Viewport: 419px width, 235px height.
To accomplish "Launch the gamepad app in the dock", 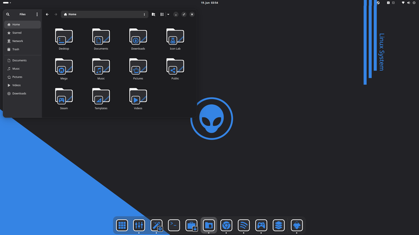I will click(261, 225).
